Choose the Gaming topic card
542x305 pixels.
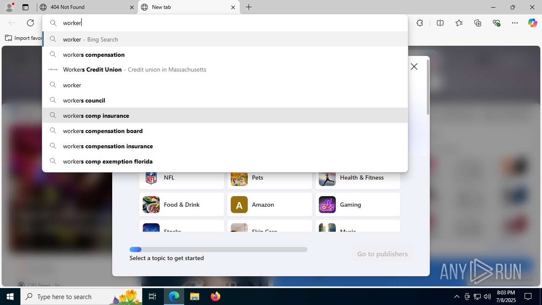pos(358,205)
